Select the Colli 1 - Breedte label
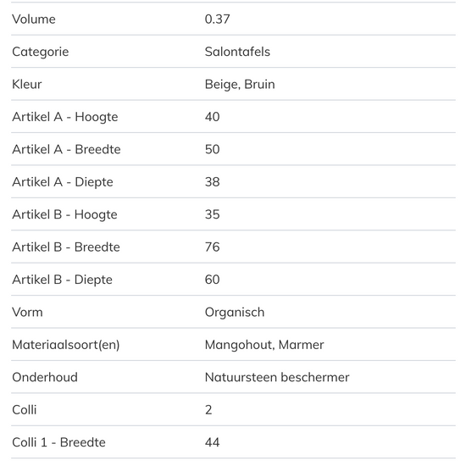466x466 pixels. [58, 442]
